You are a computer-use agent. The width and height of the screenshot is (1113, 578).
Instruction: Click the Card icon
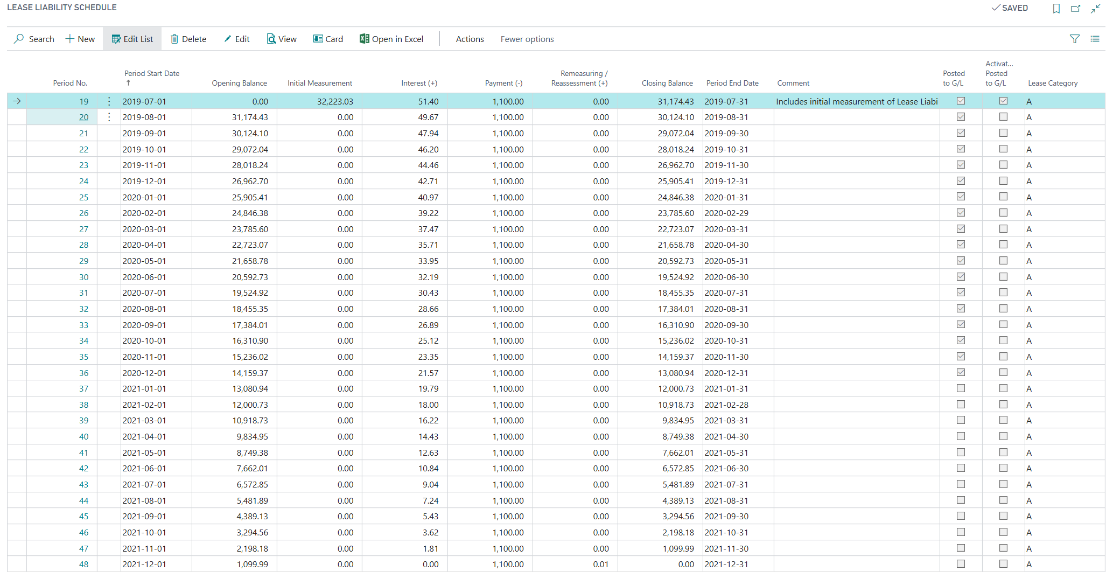pos(318,39)
